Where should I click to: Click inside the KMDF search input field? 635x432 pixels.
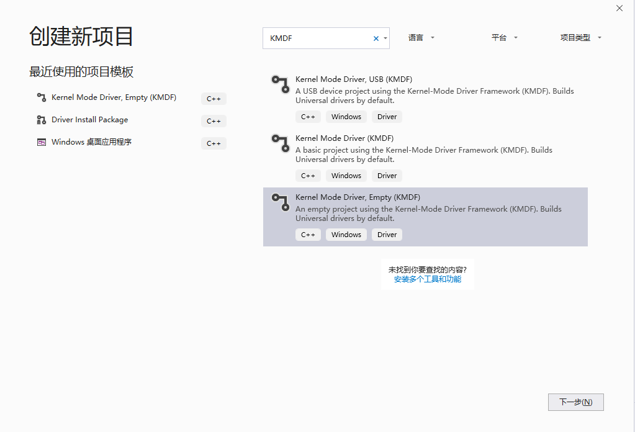click(x=317, y=38)
